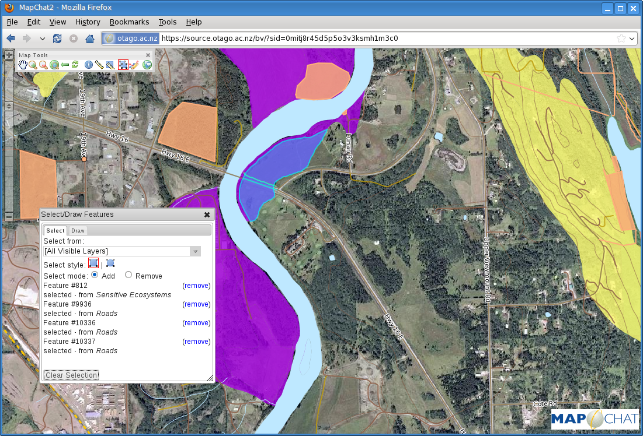Screen dimensions: 643x436
Task: Open the History menu
Action: [x=88, y=22]
